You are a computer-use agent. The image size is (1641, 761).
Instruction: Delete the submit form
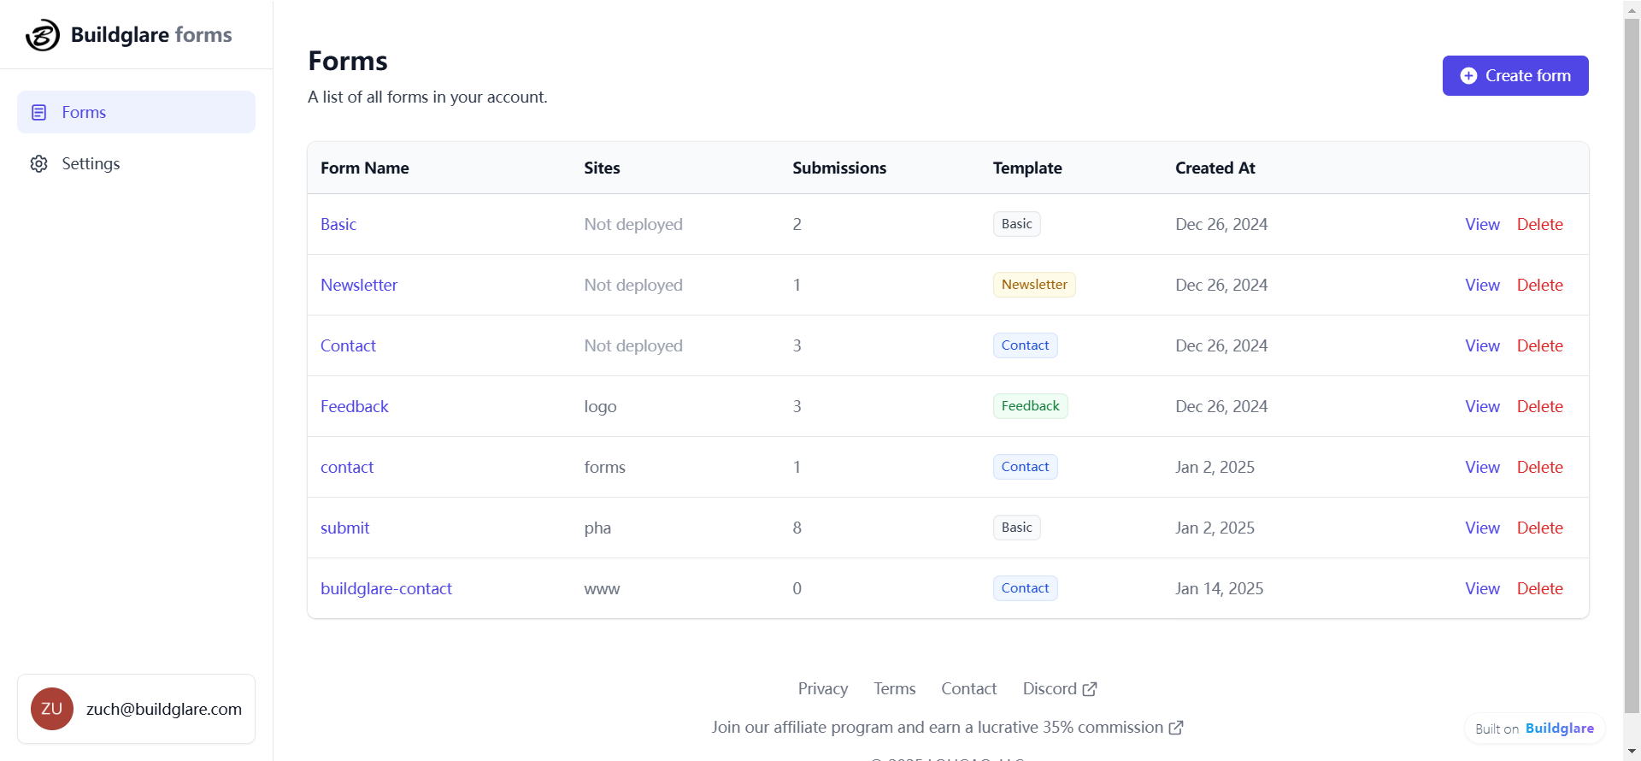(1539, 528)
